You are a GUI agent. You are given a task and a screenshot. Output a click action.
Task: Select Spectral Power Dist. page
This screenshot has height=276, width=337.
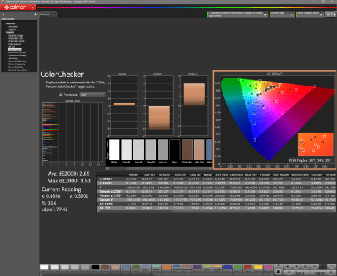coord(18,70)
